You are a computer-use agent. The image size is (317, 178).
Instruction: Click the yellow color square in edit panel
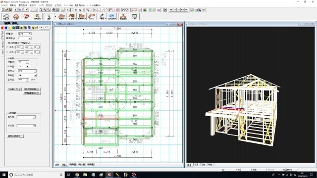click(10, 28)
